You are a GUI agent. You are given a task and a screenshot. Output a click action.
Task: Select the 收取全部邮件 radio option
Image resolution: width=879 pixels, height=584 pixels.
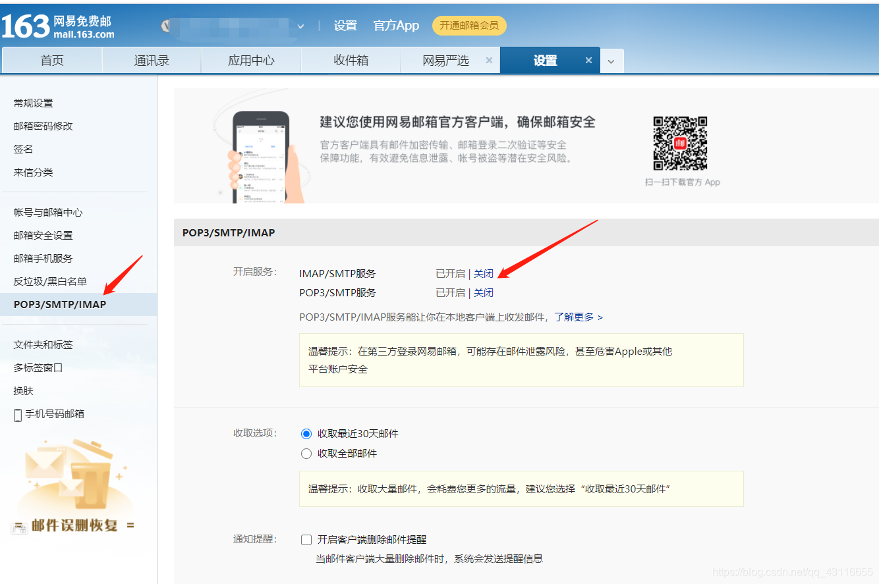coord(306,453)
